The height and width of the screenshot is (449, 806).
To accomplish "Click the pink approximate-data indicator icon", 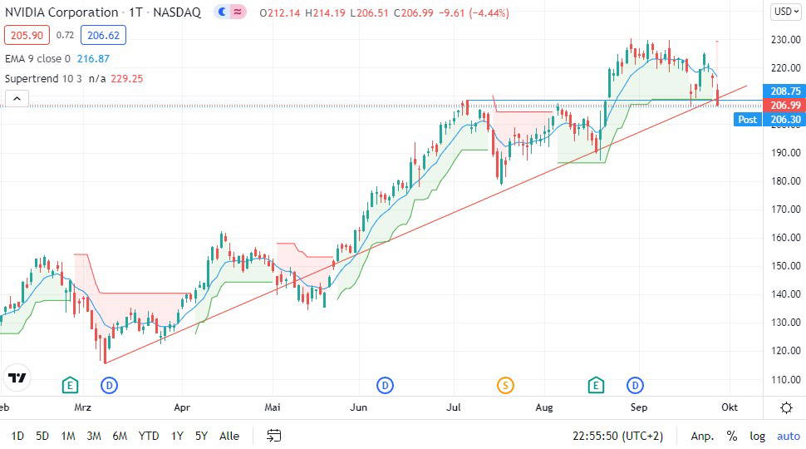I will (238, 12).
